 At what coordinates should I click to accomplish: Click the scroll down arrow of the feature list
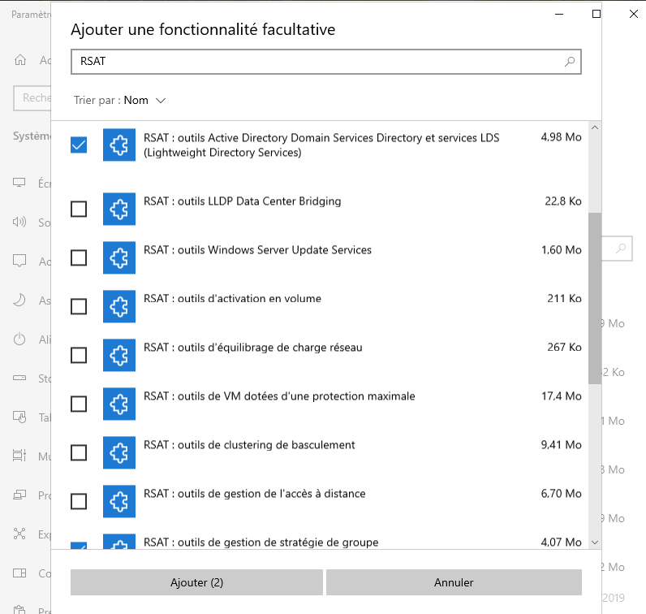pyautogui.click(x=595, y=542)
